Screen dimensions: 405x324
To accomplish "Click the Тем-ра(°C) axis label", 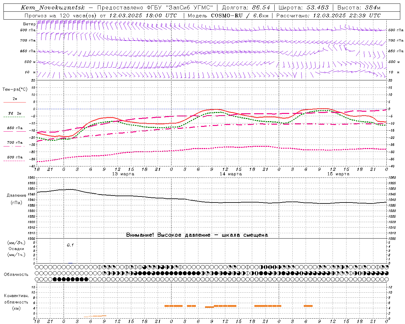I will point(15,90).
